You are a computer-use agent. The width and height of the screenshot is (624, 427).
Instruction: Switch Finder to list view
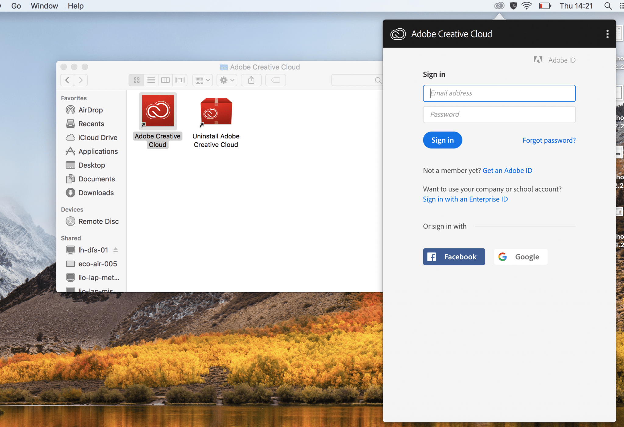(x=151, y=80)
